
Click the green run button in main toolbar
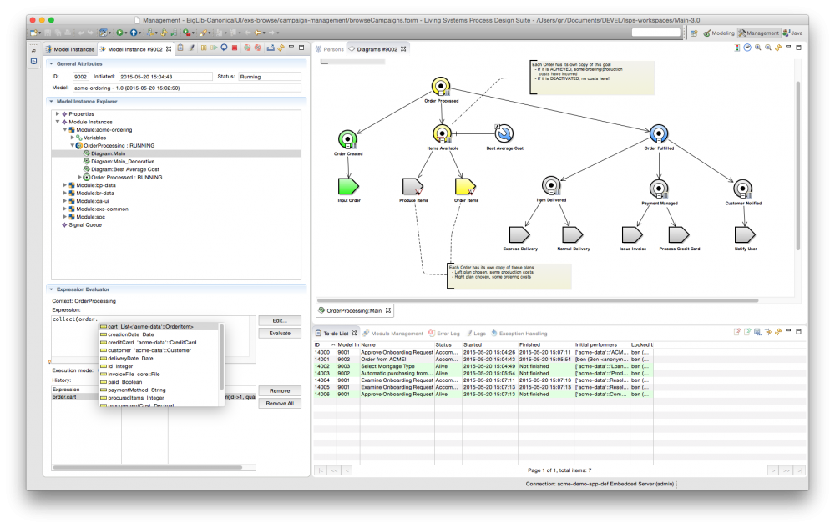(x=120, y=33)
